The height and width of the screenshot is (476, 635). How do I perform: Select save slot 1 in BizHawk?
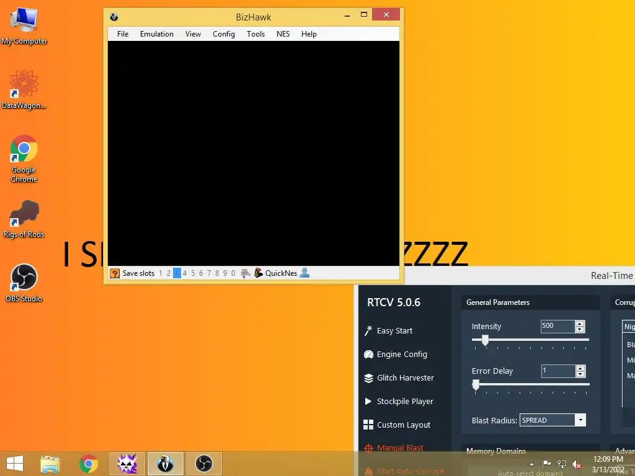[161, 273]
